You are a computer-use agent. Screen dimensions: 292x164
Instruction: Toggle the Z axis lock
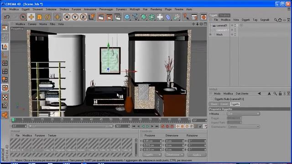click(83, 17)
